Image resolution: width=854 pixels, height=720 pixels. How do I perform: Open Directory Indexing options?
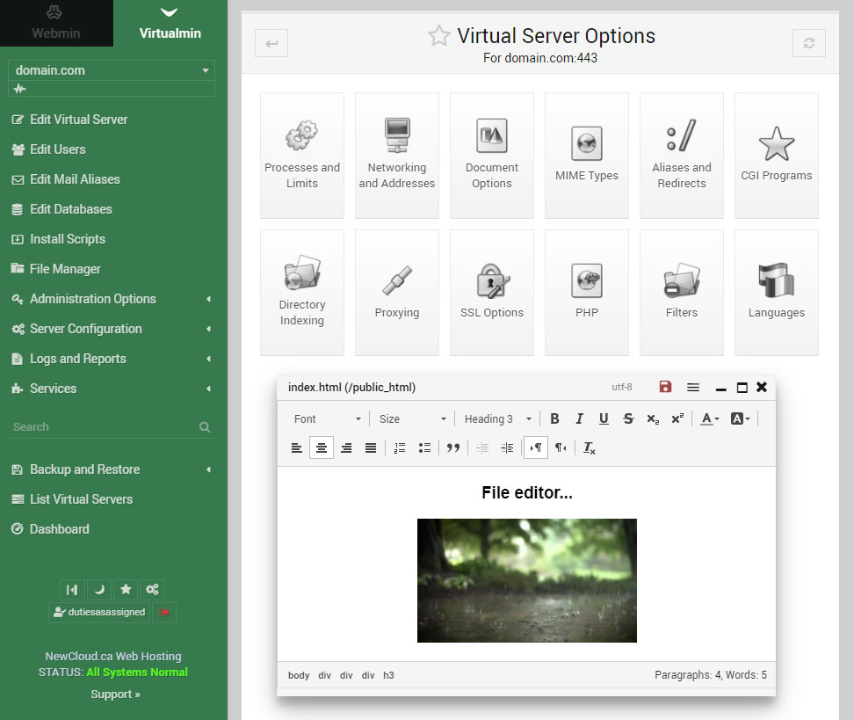[301, 293]
